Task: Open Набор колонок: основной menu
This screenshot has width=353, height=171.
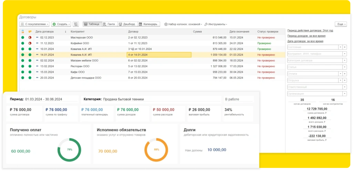Action: point(183,24)
